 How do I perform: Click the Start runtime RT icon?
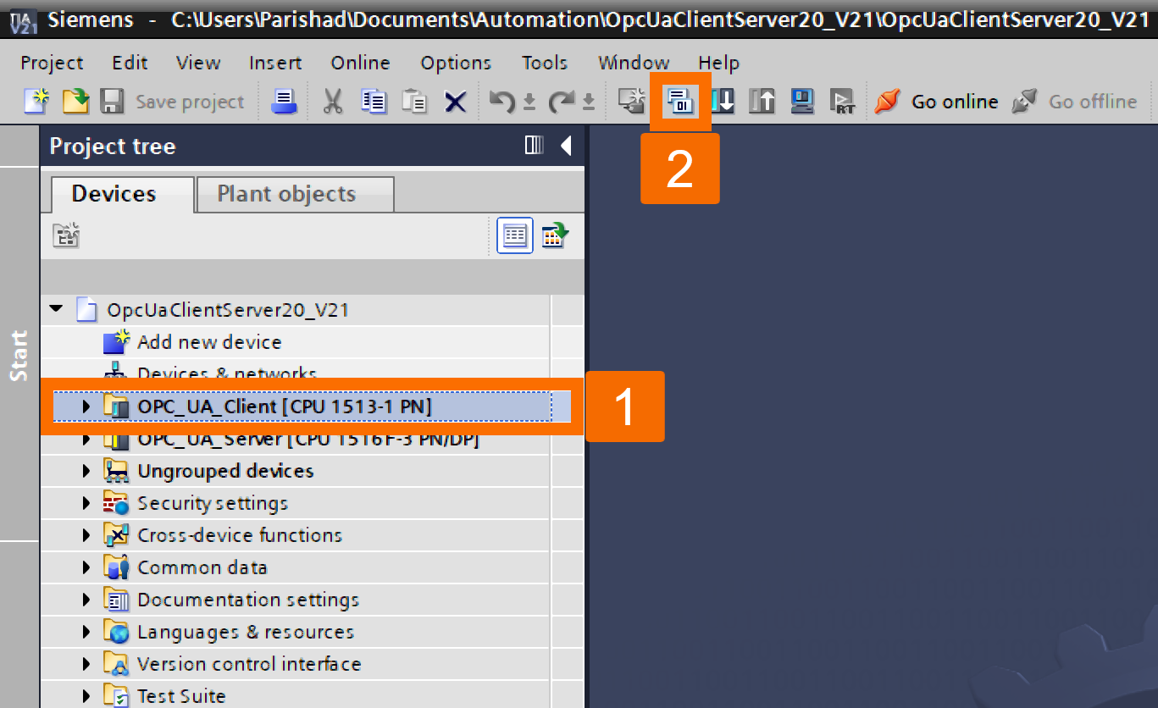point(842,102)
